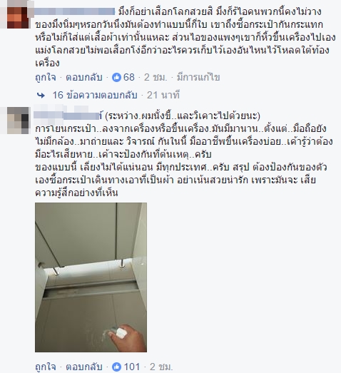Image resolution: width=341 pixels, height=373 pixels.
Task: Open the second commenter's profile picture
Action: [18, 121]
